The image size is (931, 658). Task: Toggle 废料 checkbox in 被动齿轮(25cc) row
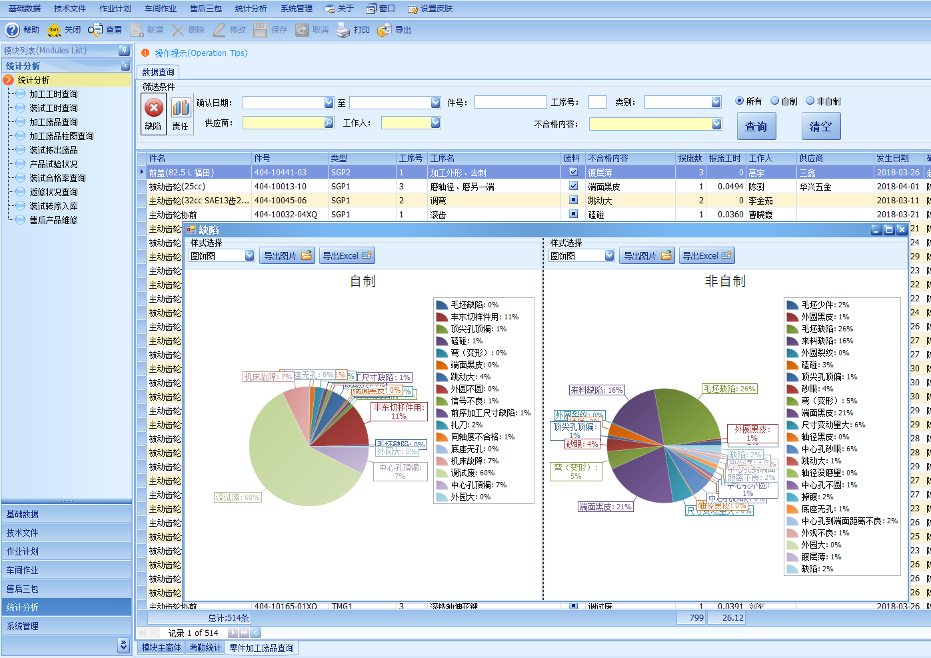click(573, 186)
